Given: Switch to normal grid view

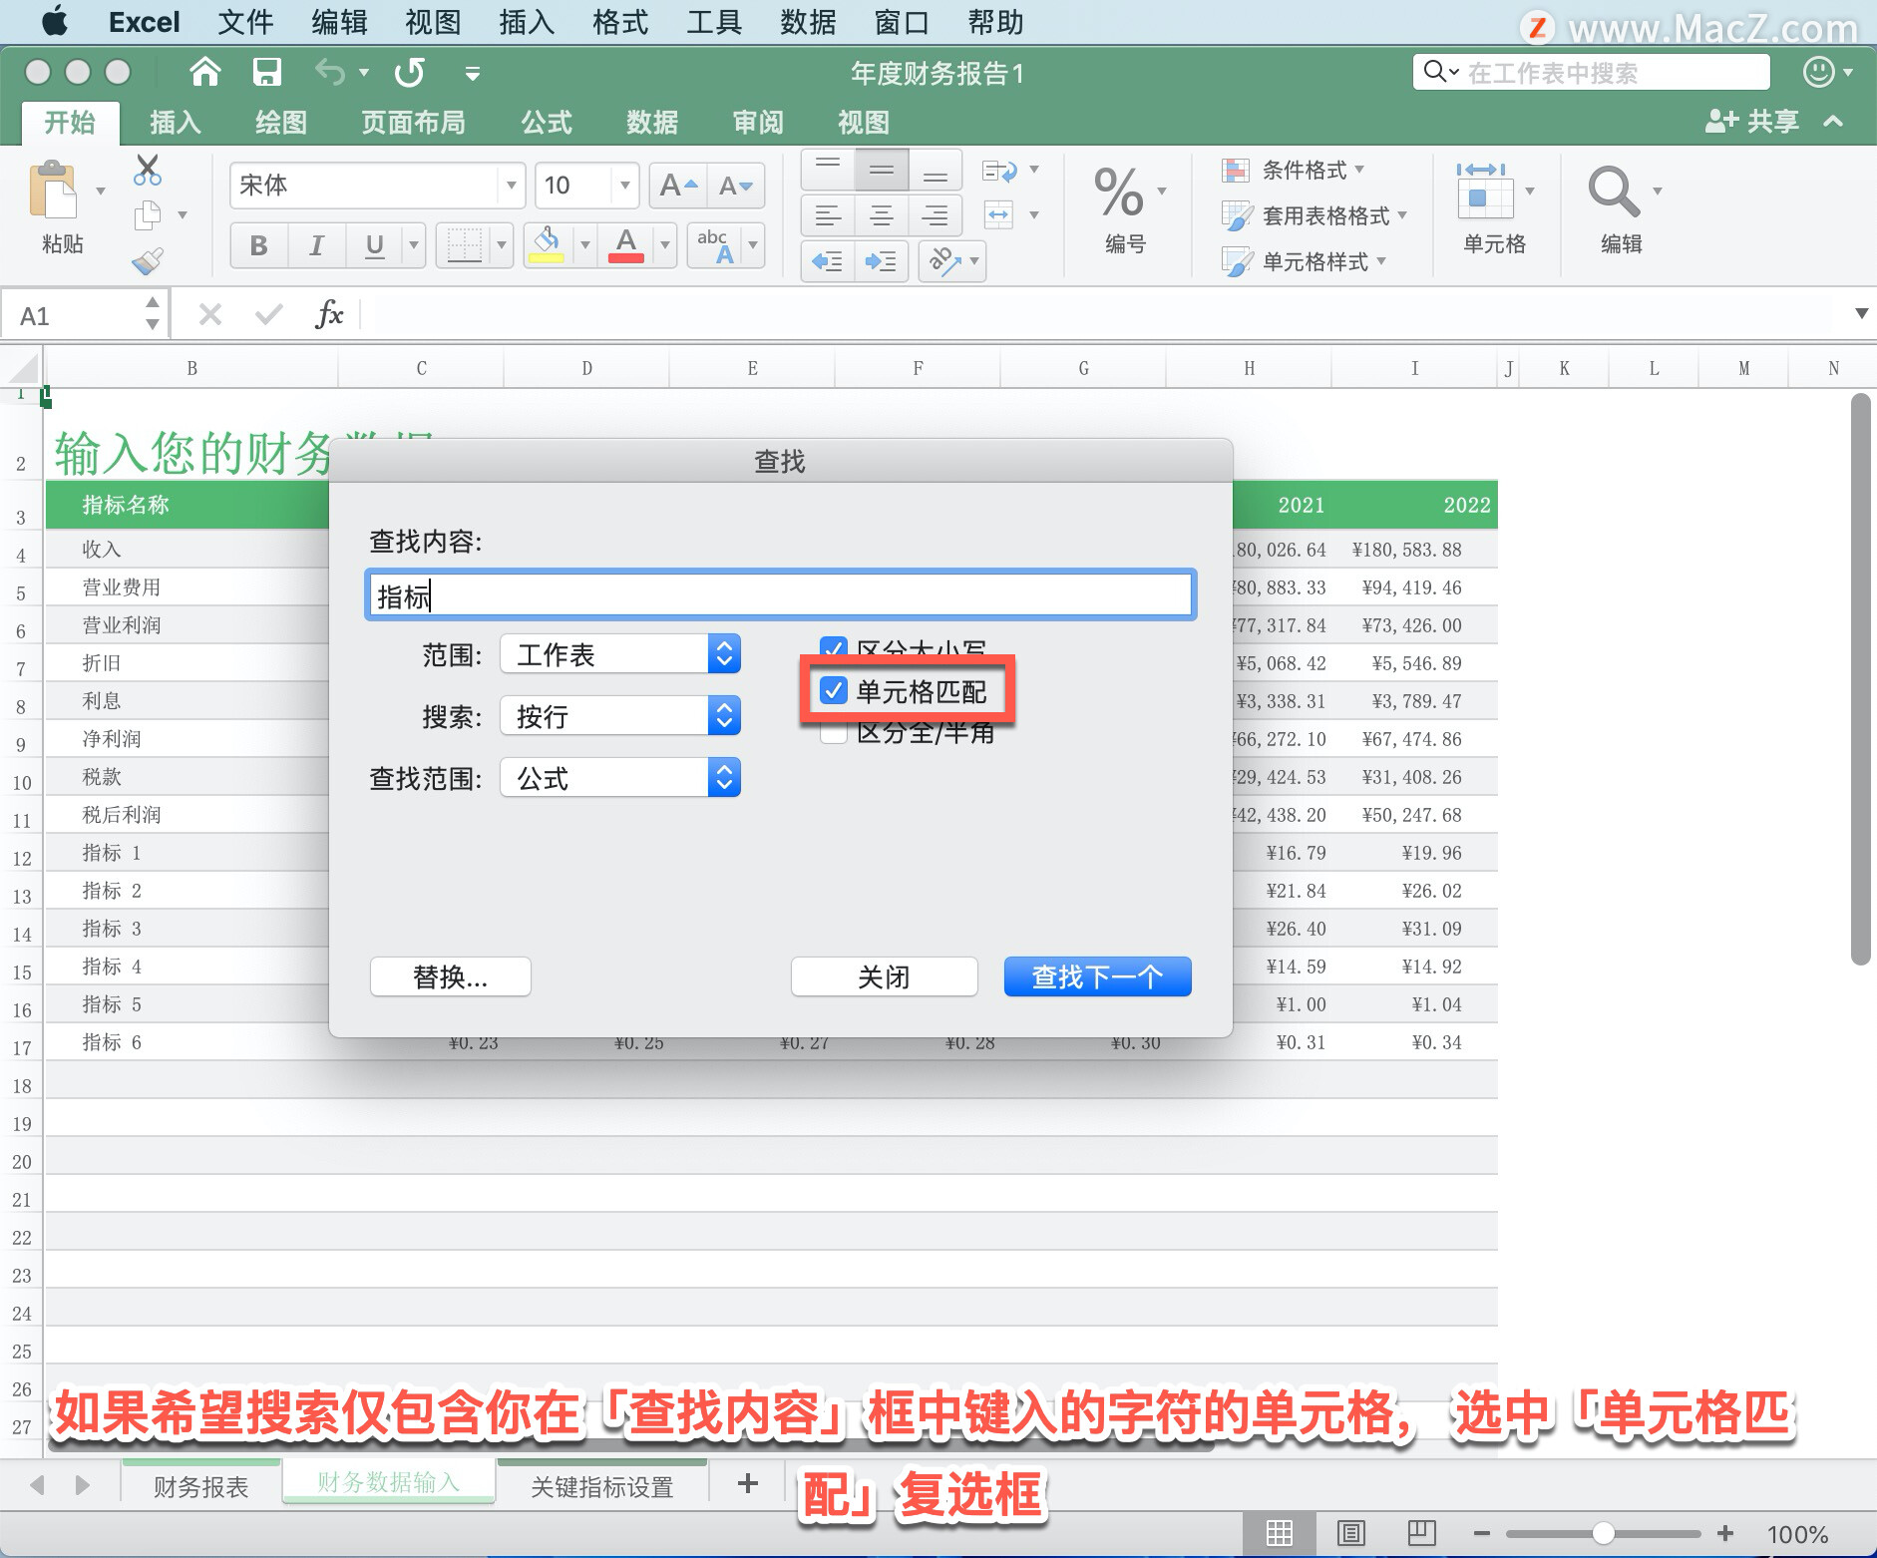Looking at the screenshot, I should pos(1280,1533).
